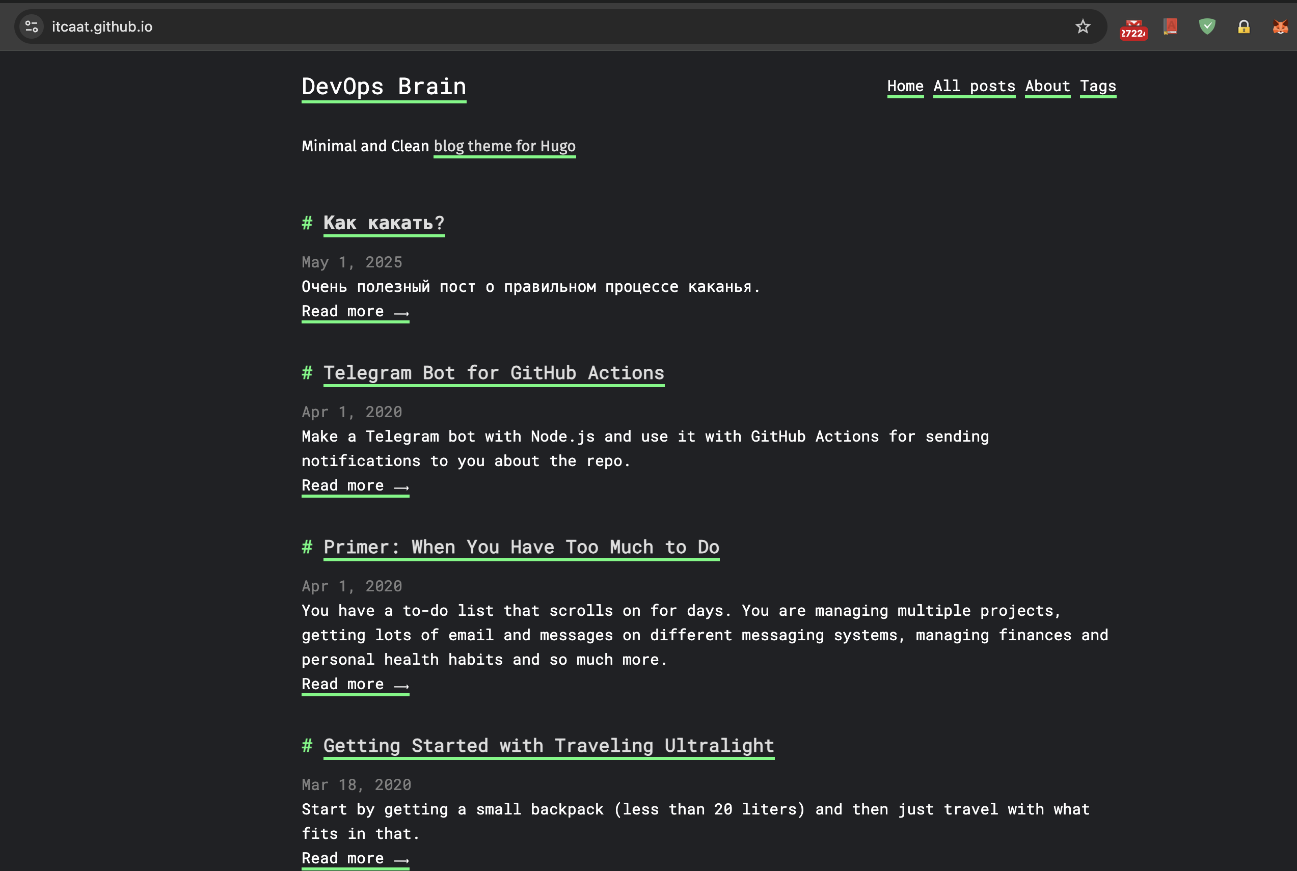1297x871 pixels.
Task: Open the Tags page
Action: [1098, 86]
